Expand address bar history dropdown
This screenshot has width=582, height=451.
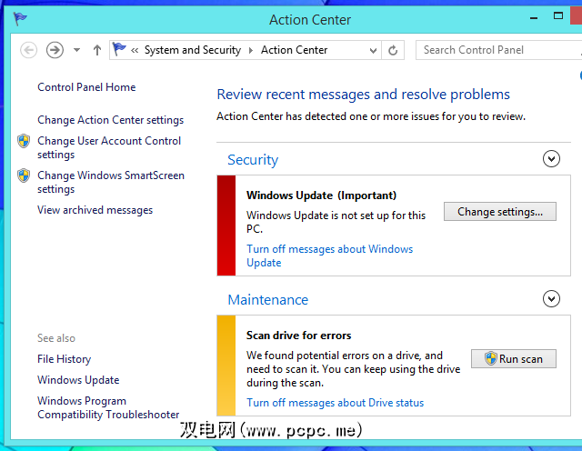pyautogui.click(x=373, y=51)
